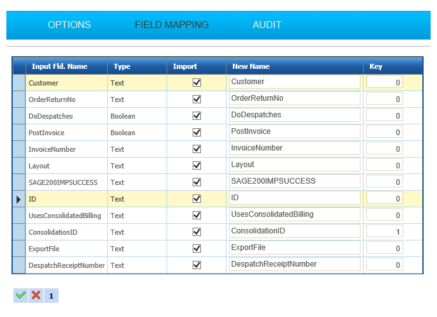Image resolution: width=437 pixels, height=317 pixels.
Task: Click the Type column header
Action: pyautogui.click(x=122, y=66)
